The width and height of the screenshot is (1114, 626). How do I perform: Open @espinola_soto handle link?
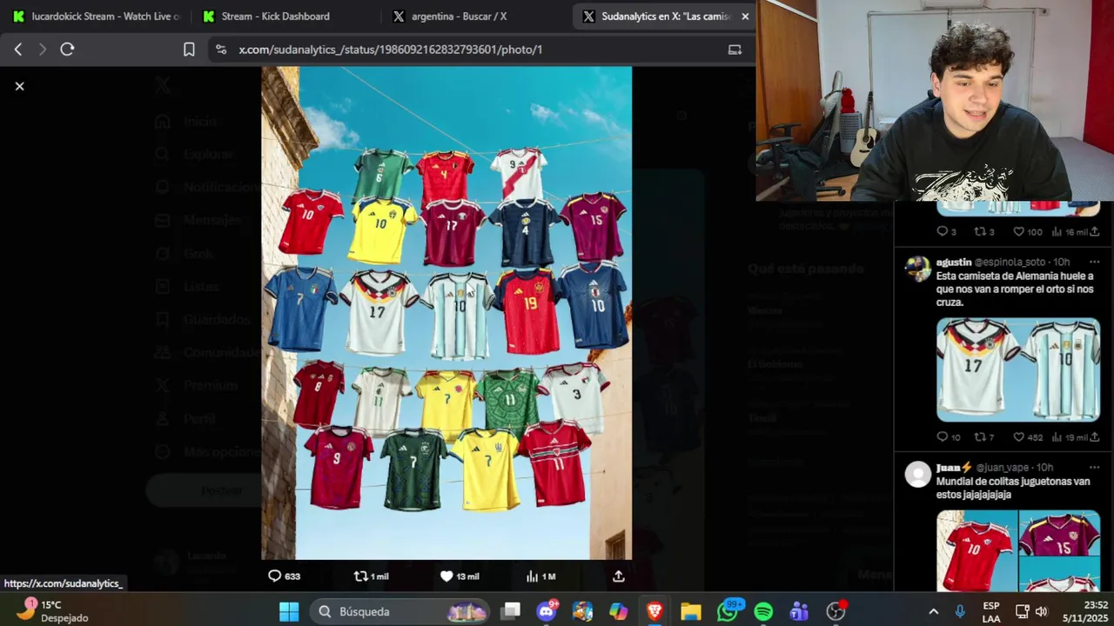1010,262
